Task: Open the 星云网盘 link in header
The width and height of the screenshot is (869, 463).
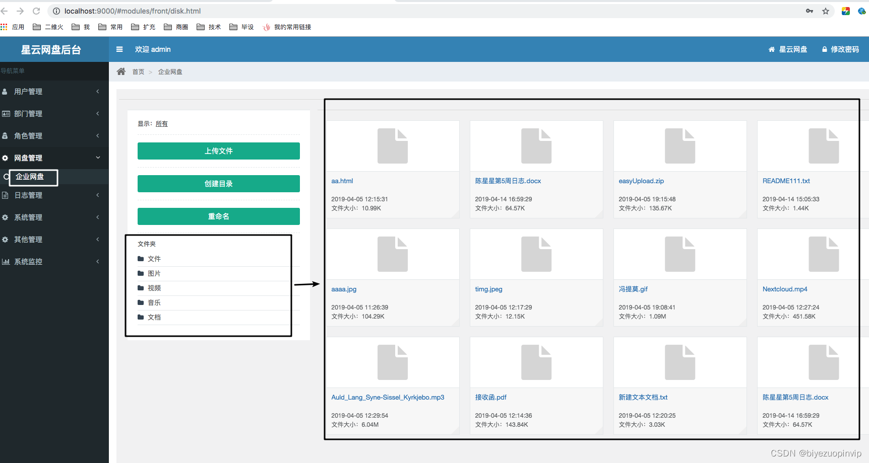Action: point(788,49)
